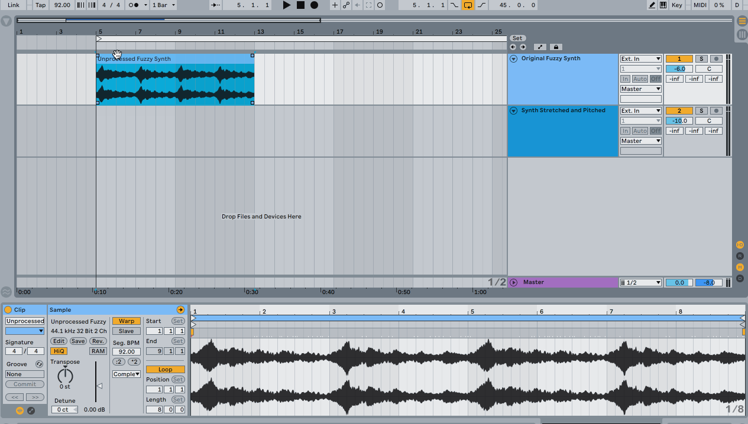
Task: Toggle the HiQ button
Action: [59, 351]
